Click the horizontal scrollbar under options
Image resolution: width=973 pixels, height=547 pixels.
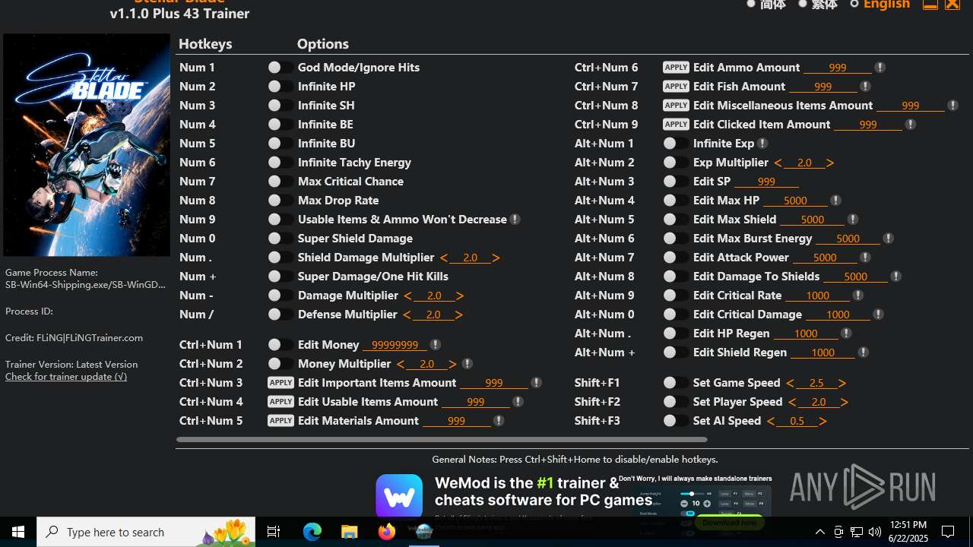tap(442, 439)
